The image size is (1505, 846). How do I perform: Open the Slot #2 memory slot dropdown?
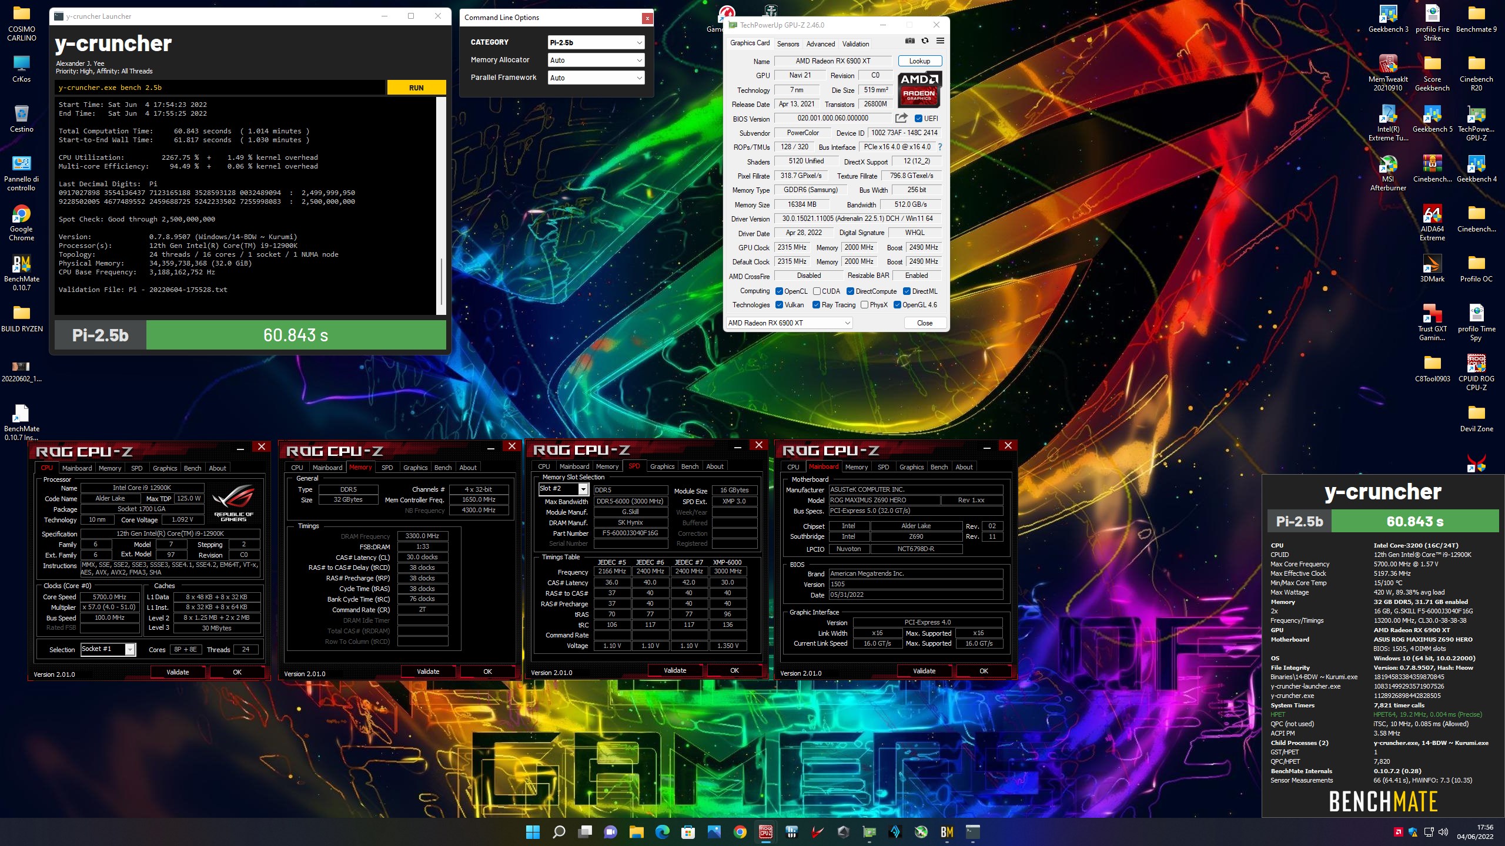563,489
